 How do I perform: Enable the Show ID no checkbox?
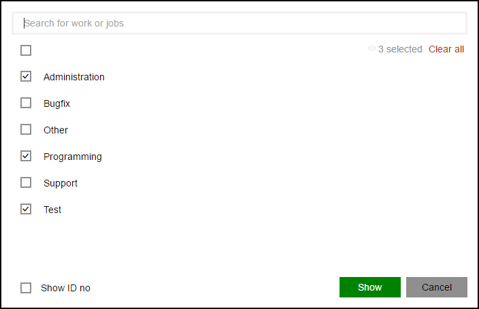point(26,288)
